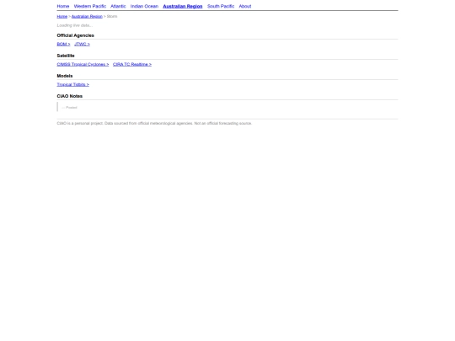Click the Models heading

[x=65, y=76]
